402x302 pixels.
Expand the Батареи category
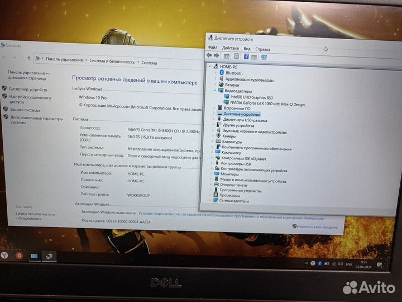215,84
